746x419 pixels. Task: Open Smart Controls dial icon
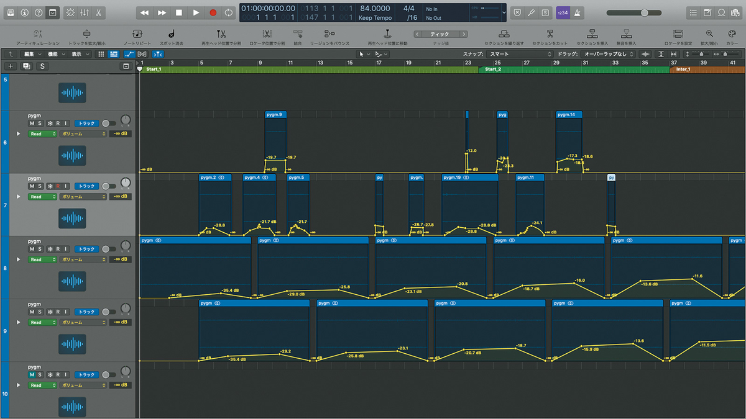coord(70,12)
